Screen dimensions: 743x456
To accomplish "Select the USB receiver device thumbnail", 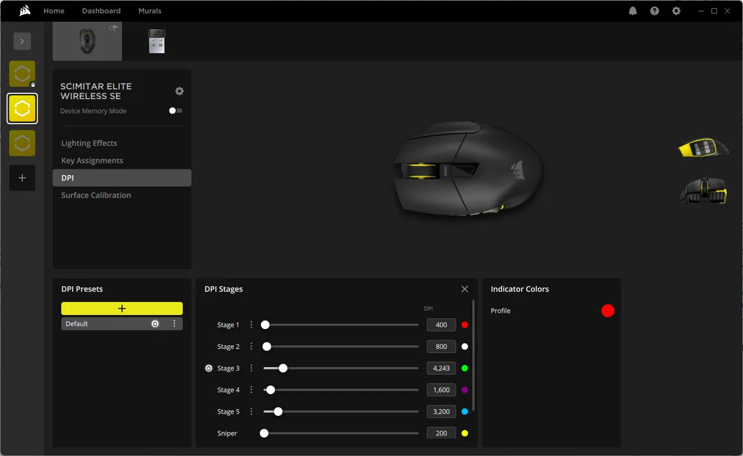I will pyautogui.click(x=157, y=40).
